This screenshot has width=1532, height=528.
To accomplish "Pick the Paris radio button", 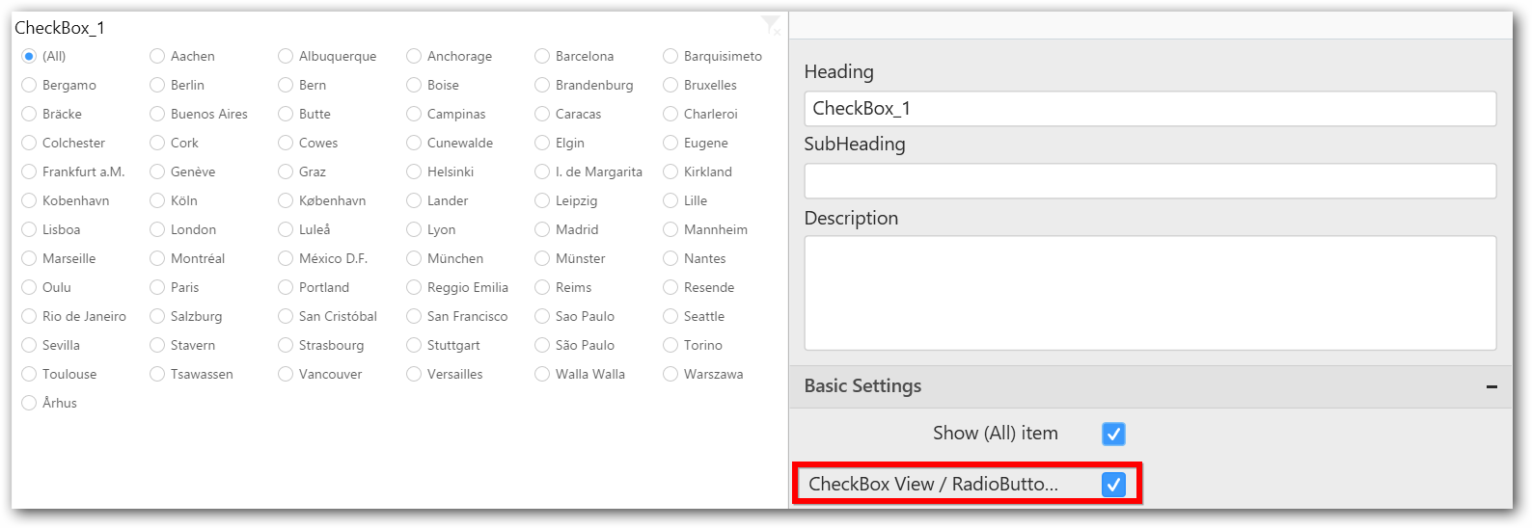I will pyautogui.click(x=157, y=287).
